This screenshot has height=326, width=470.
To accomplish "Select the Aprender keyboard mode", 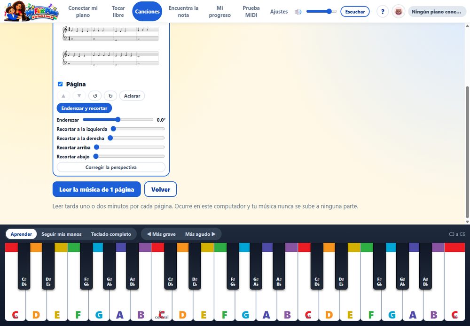I will click(x=21, y=234).
